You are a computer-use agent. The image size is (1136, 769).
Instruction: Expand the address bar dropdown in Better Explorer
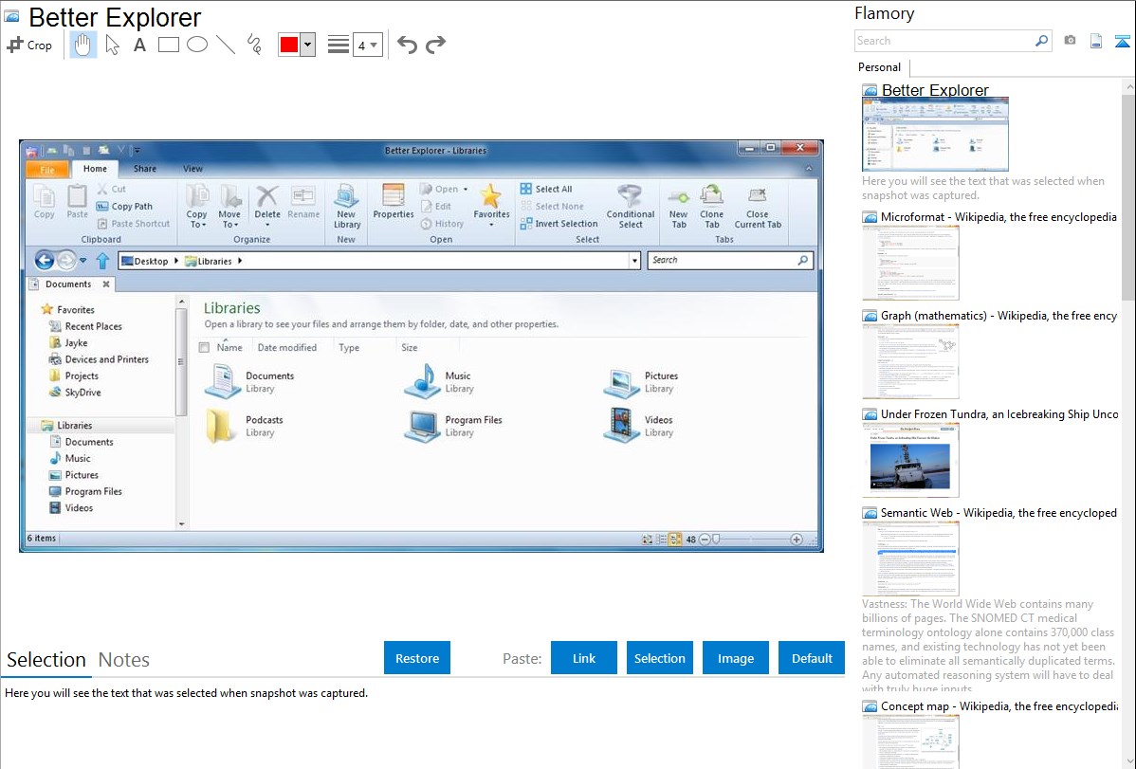coord(634,261)
